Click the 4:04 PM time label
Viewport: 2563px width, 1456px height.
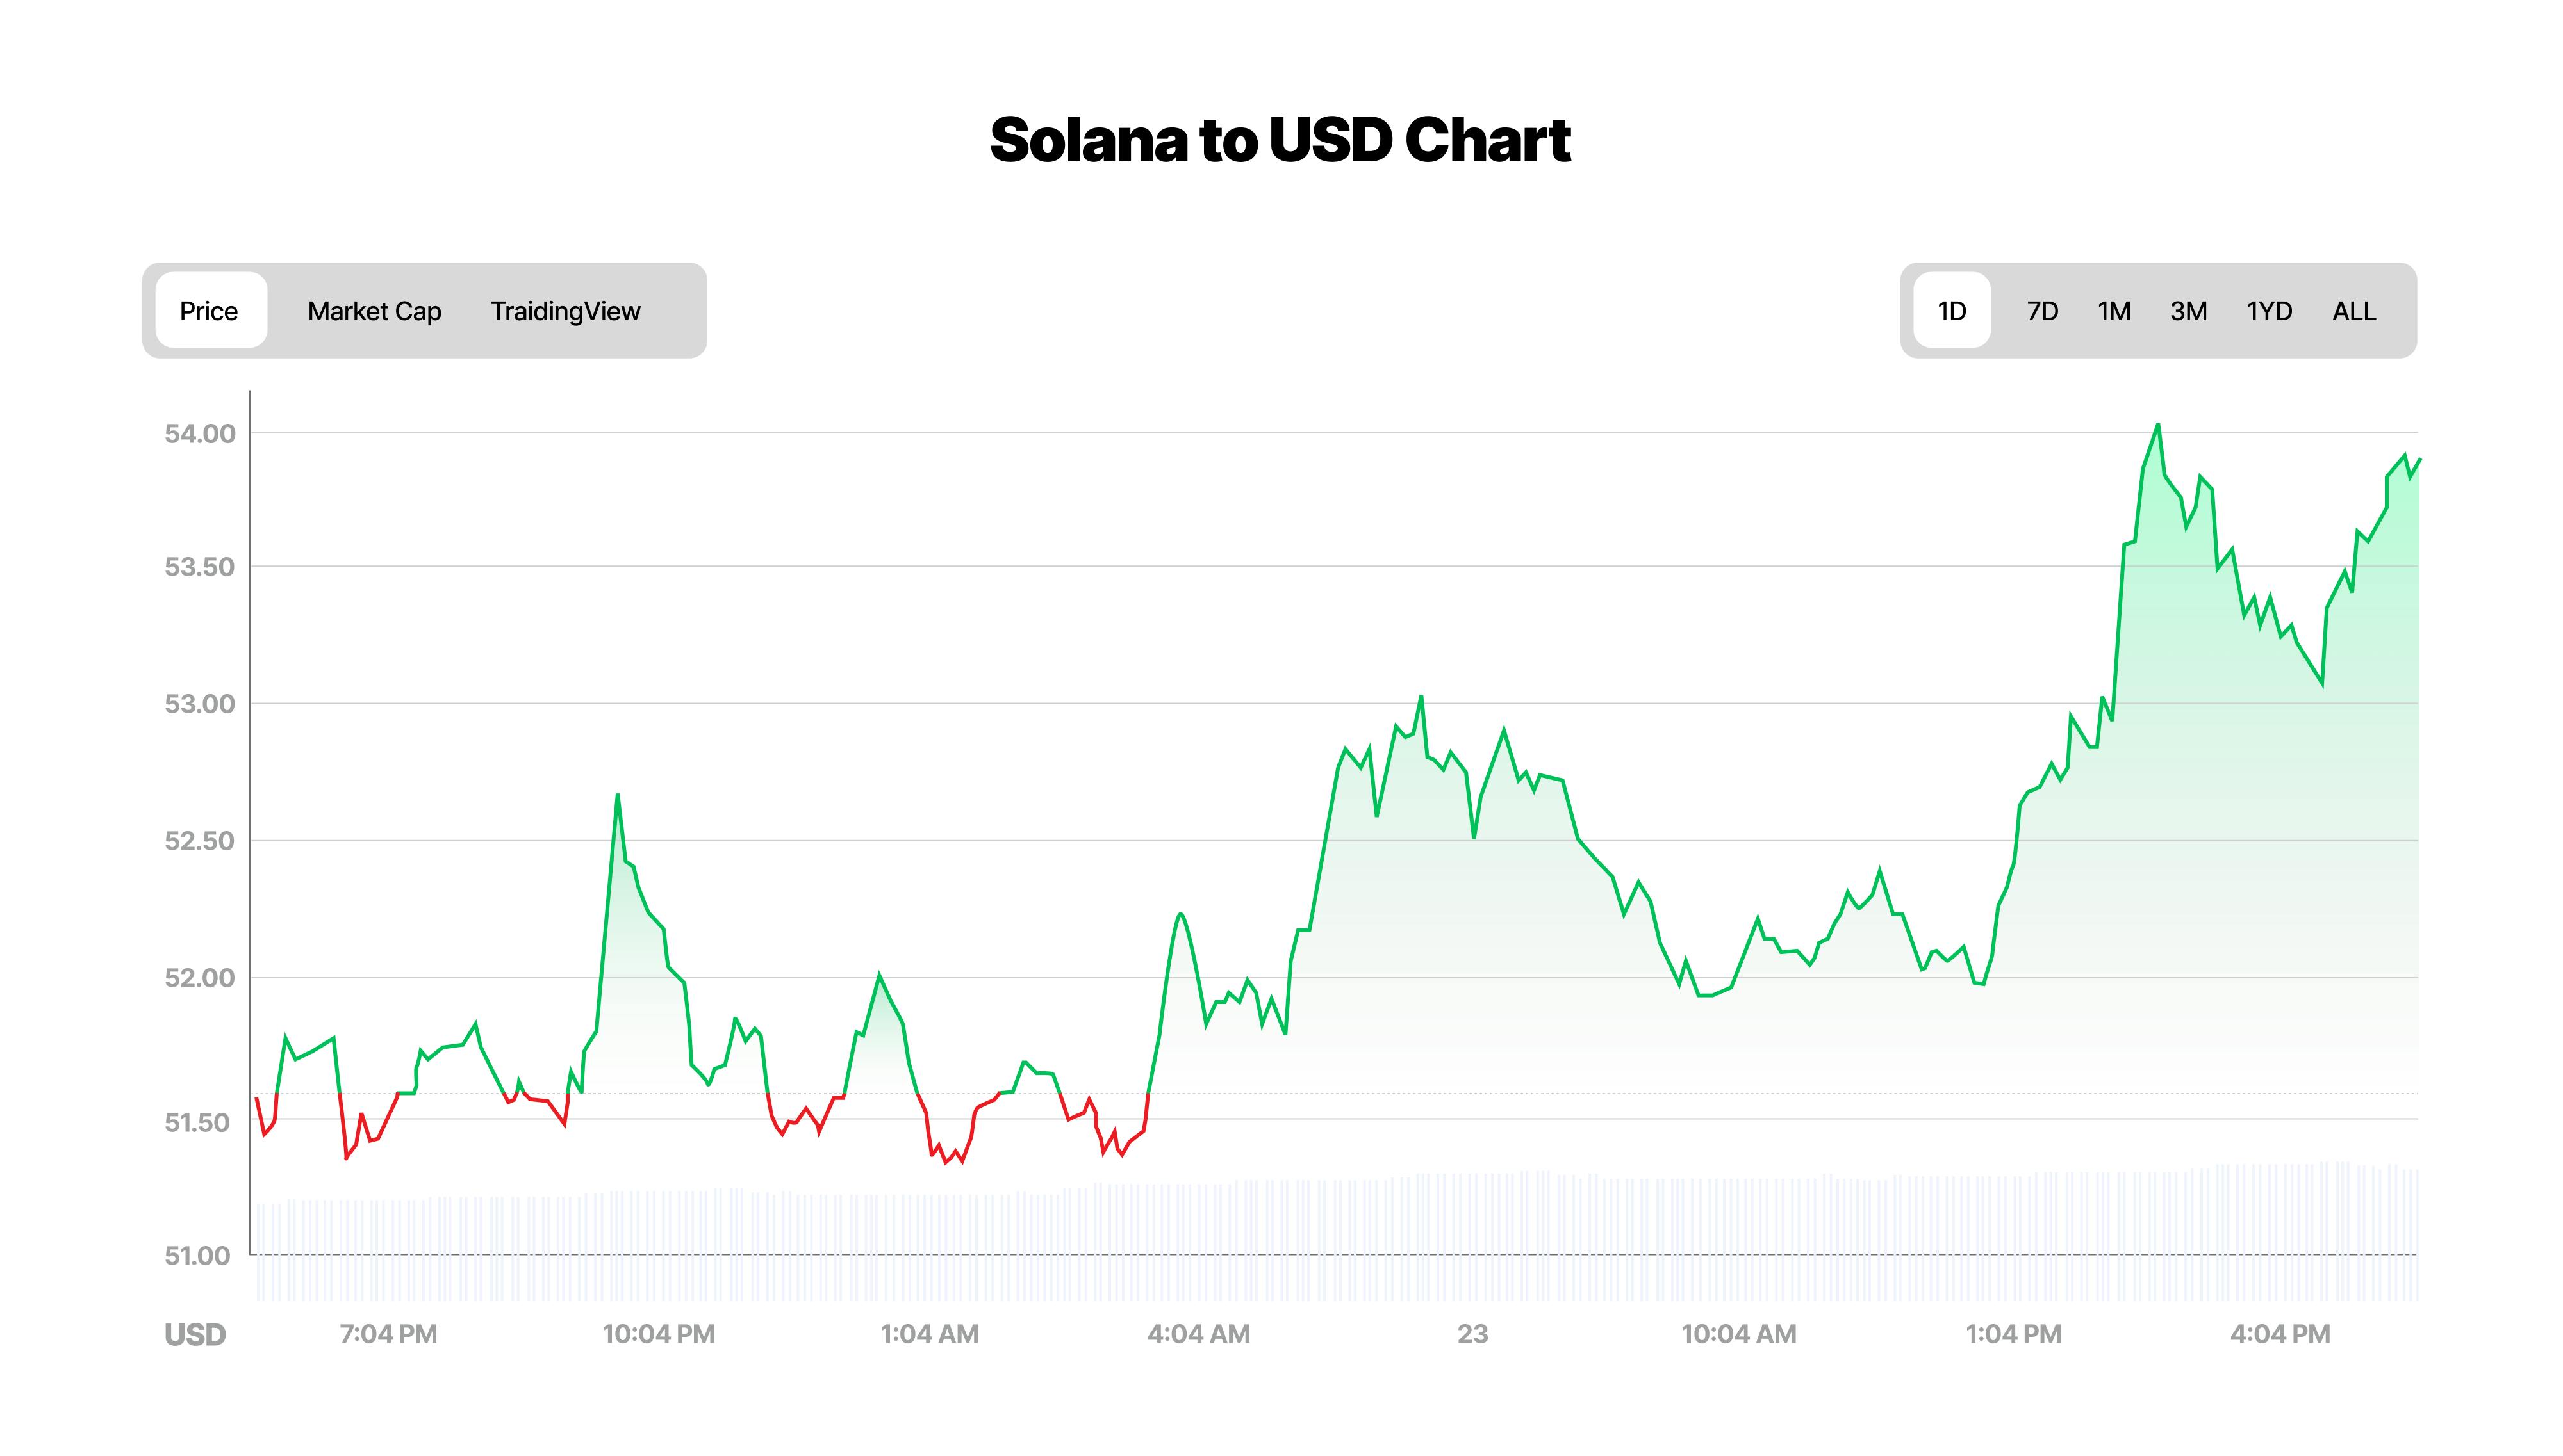click(x=2280, y=1334)
